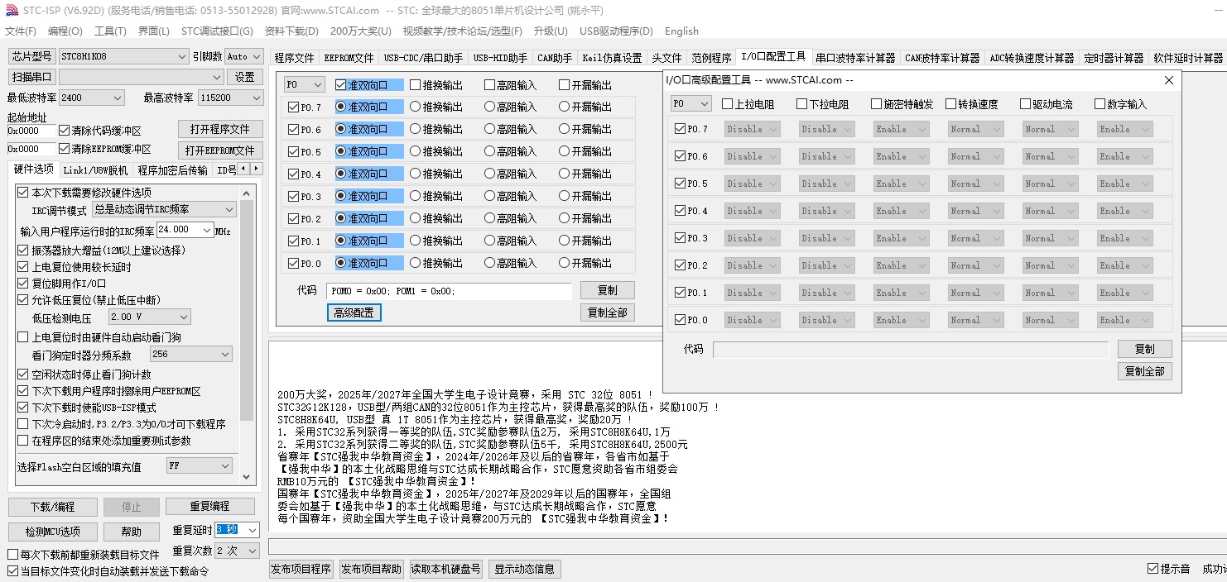The image size is (1227, 582).
Task: Toggle 本次下载需要修改硬件选项 checkbox
Action: pyautogui.click(x=84, y=192)
